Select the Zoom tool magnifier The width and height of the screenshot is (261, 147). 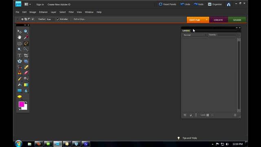click(x=26, y=31)
